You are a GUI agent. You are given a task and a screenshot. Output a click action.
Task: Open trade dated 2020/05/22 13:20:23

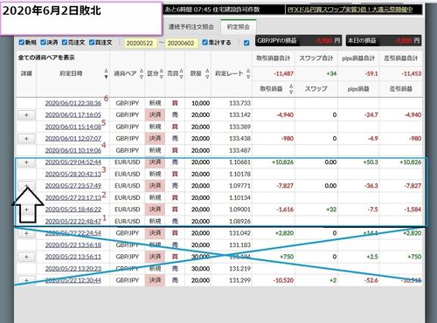point(73,269)
